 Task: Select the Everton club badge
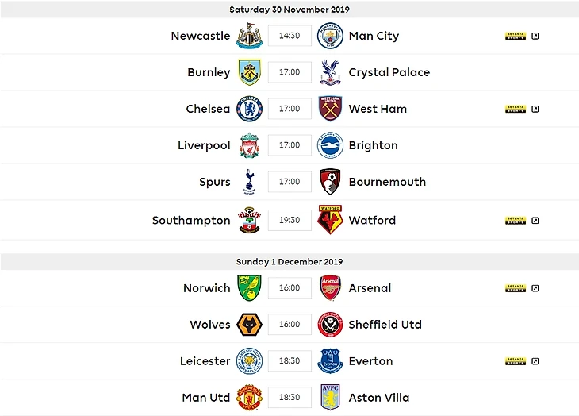click(330, 361)
